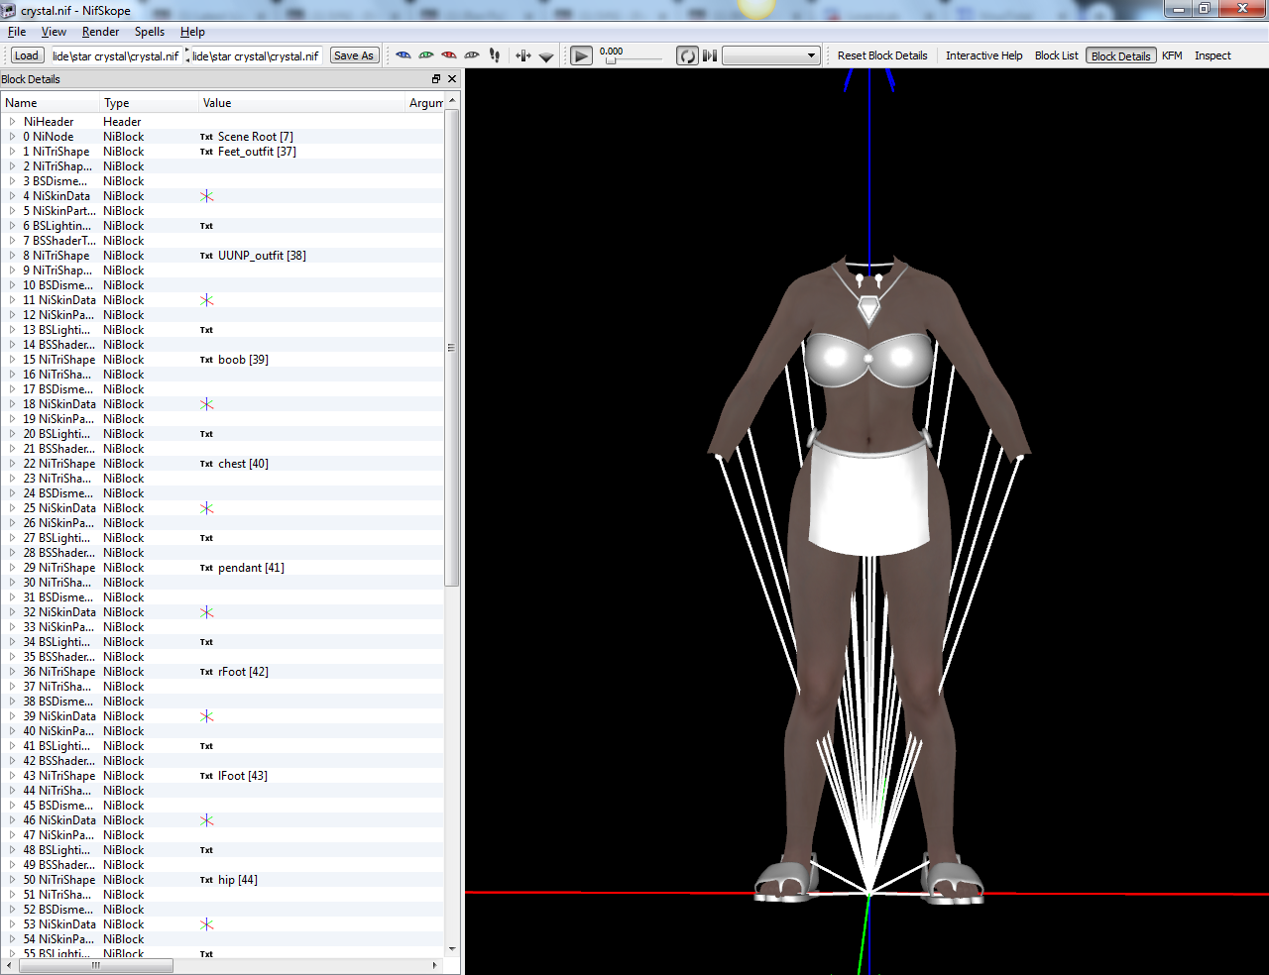The width and height of the screenshot is (1269, 975).
Task: Click the red eye view icon
Action: (448, 55)
